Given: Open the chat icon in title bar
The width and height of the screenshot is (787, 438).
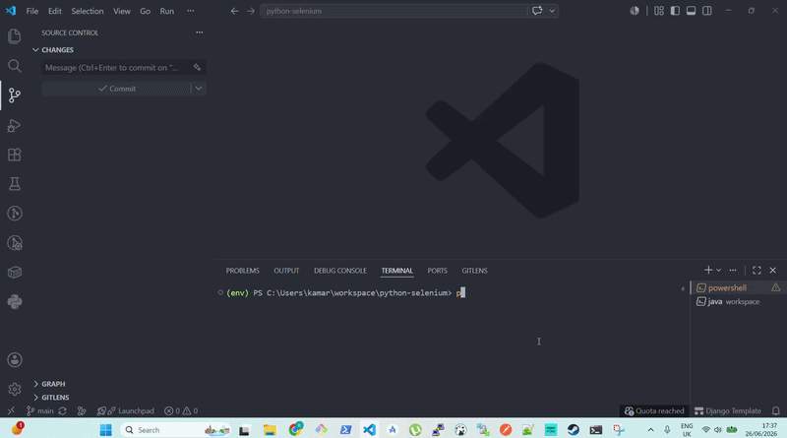Looking at the screenshot, I should pyautogui.click(x=537, y=11).
